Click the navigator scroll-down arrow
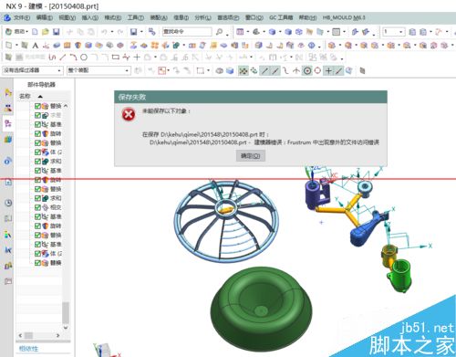This screenshot has width=456, height=357. pyautogui.click(x=66, y=328)
